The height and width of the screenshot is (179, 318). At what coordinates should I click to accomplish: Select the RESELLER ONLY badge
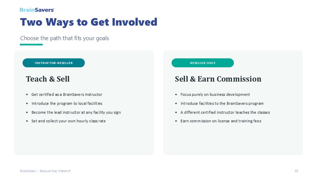click(x=203, y=63)
